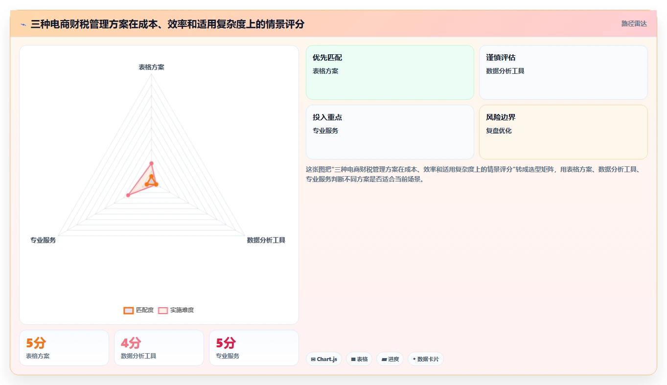
Task: Click the chart title text in header
Action: [167, 24]
